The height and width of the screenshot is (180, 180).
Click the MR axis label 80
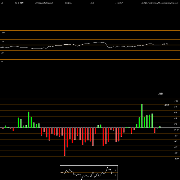(176, 107)
